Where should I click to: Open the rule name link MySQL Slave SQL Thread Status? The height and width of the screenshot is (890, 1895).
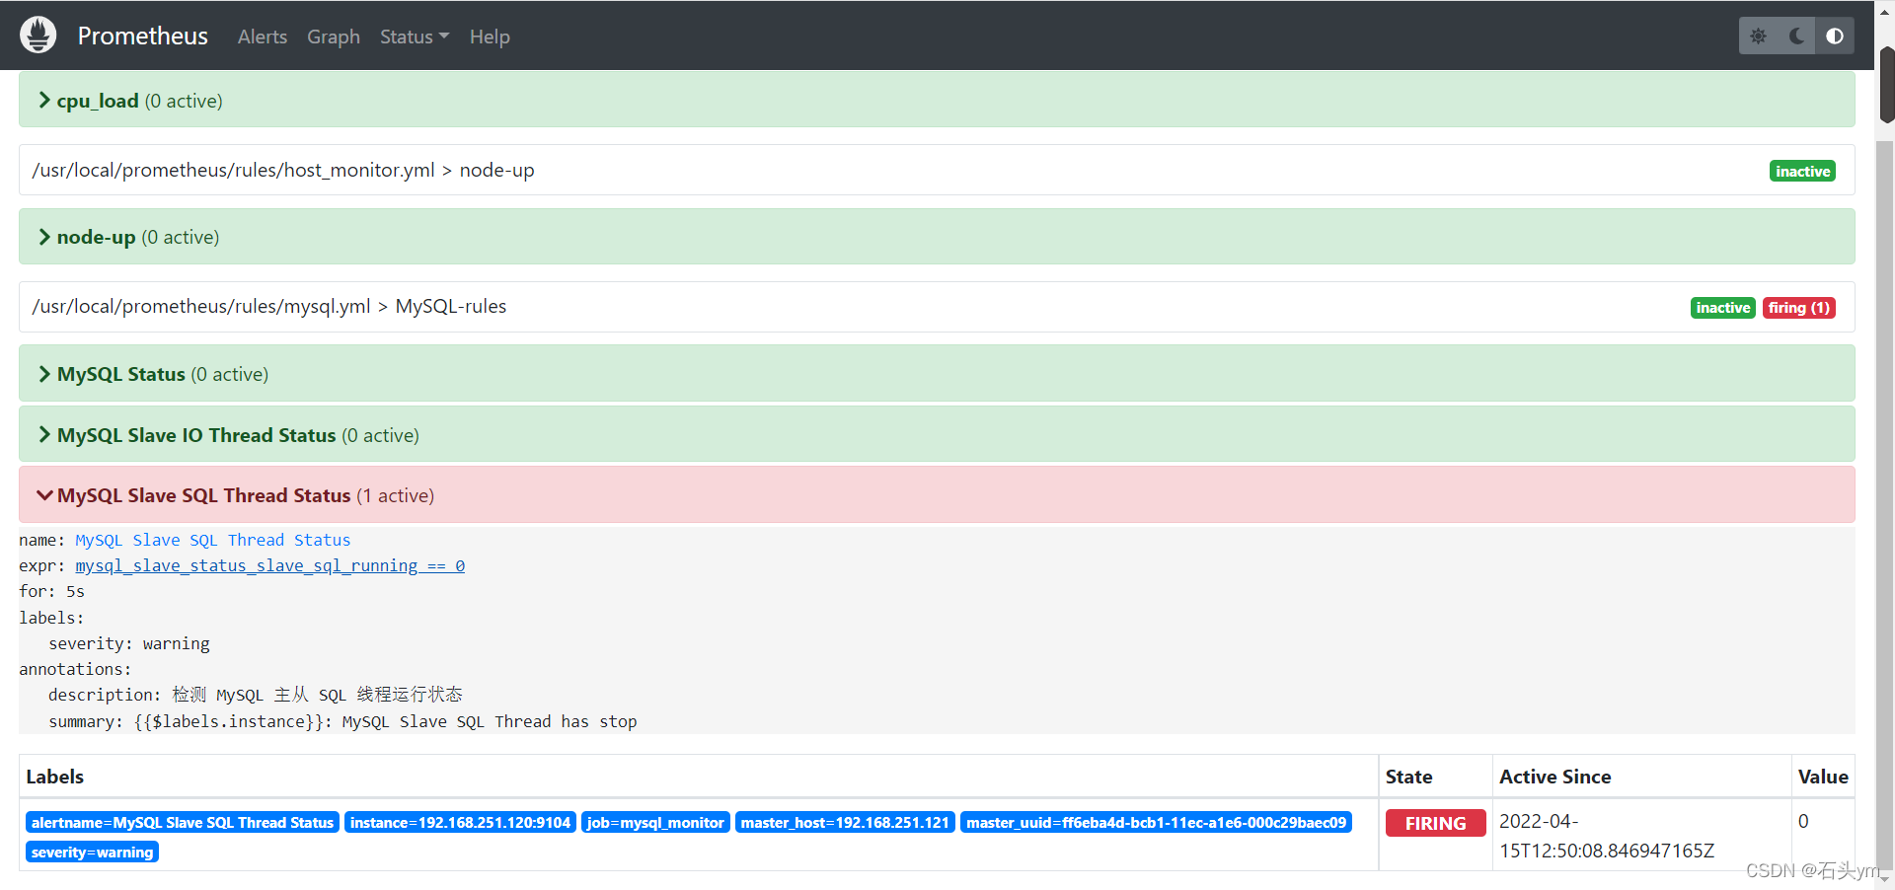coord(213,540)
